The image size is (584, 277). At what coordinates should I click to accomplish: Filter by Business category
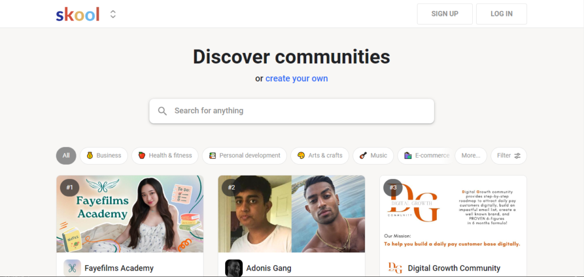(104, 156)
